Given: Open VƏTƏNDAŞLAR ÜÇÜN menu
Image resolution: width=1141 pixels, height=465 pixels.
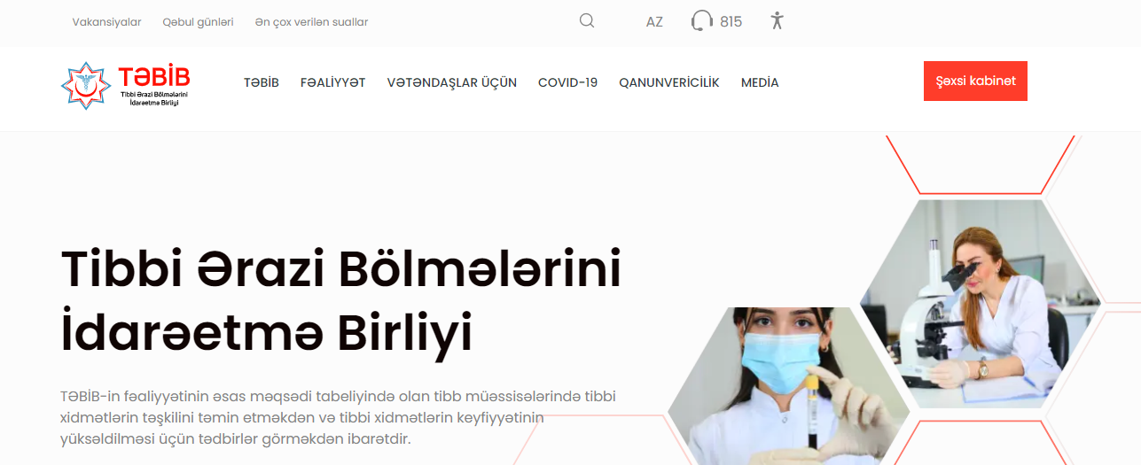Looking at the screenshot, I should [x=452, y=82].
